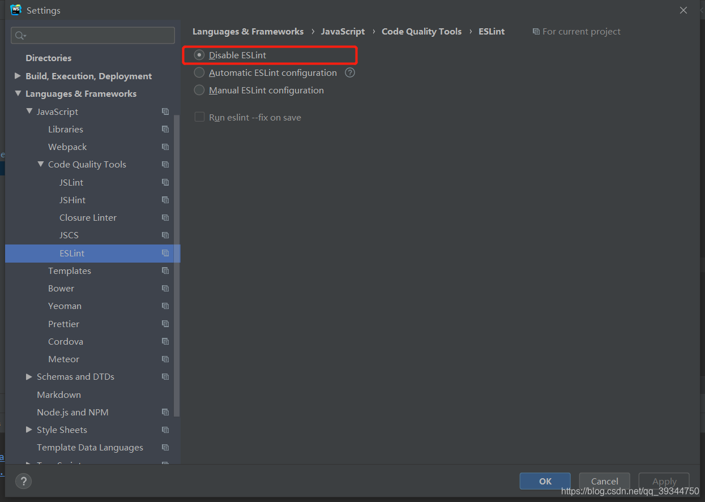The width and height of the screenshot is (705, 502).
Task: Expand Build, Execution, Deployment section
Action: click(18, 76)
